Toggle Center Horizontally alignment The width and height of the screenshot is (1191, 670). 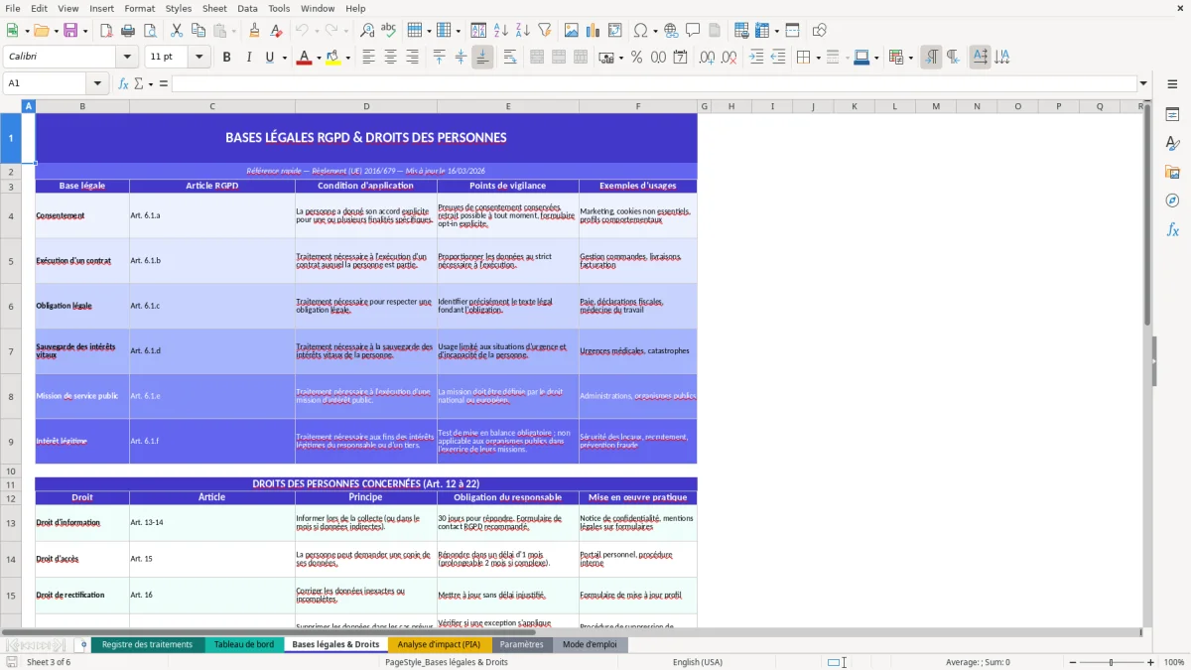390,58
